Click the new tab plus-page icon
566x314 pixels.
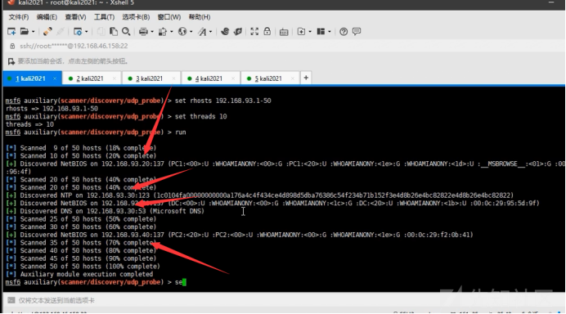coord(301,32)
